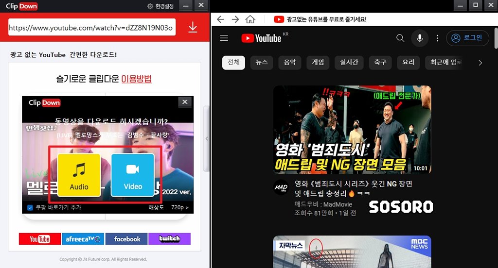
Task: Open 환경설정 settings in ClipDown
Action: click(x=160, y=6)
